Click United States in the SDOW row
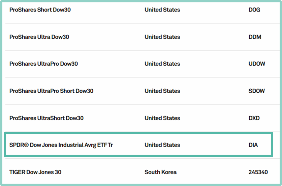This screenshot has width=282, height=186. [x=162, y=91]
